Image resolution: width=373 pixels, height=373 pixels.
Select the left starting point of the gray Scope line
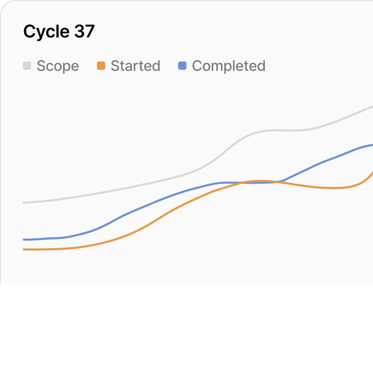tap(24, 202)
